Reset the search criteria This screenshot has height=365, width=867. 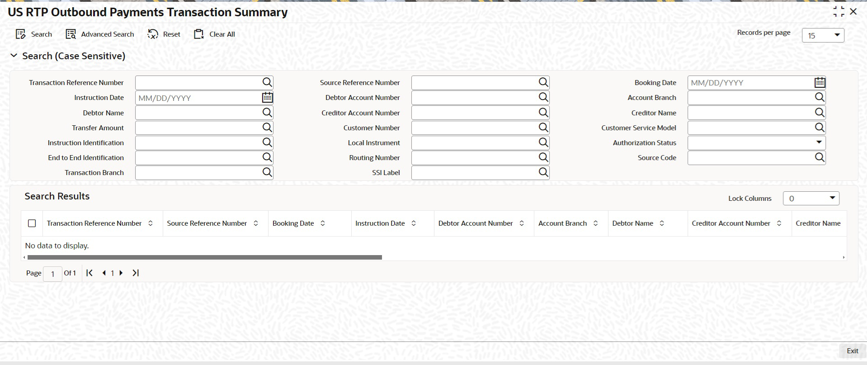[164, 34]
